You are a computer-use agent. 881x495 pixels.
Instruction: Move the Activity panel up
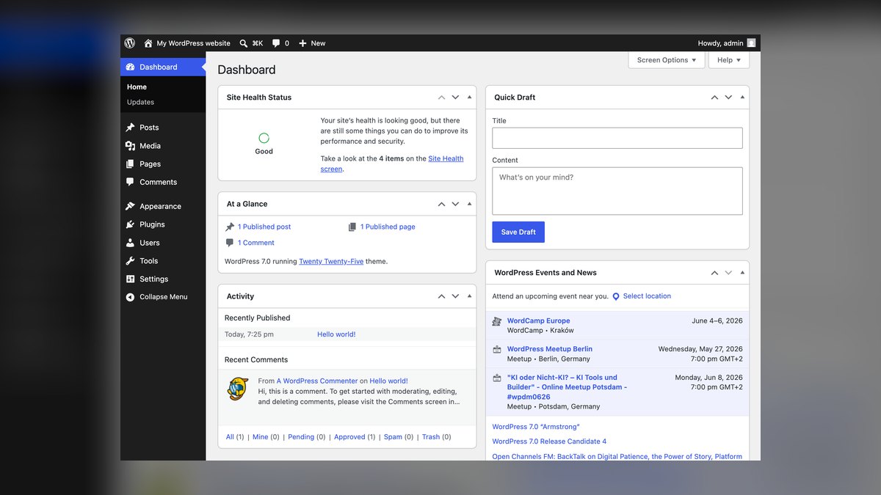441,296
